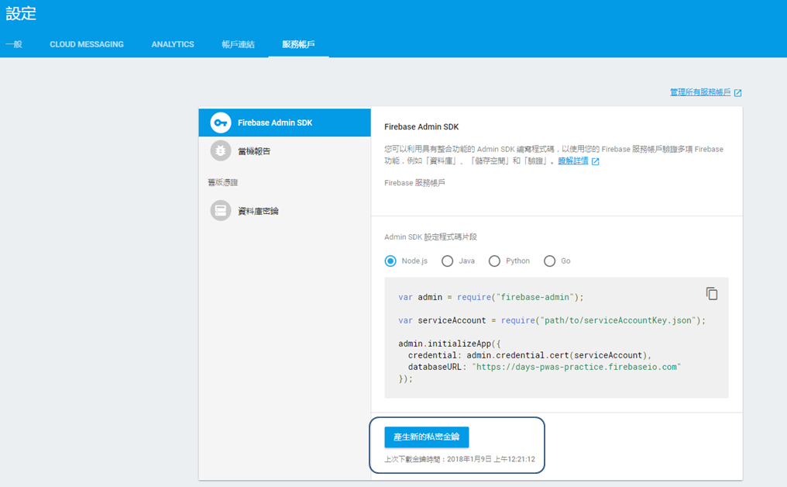Click the database icon beside 資料庫密鑰
This screenshot has height=487, width=787.
click(x=220, y=211)
